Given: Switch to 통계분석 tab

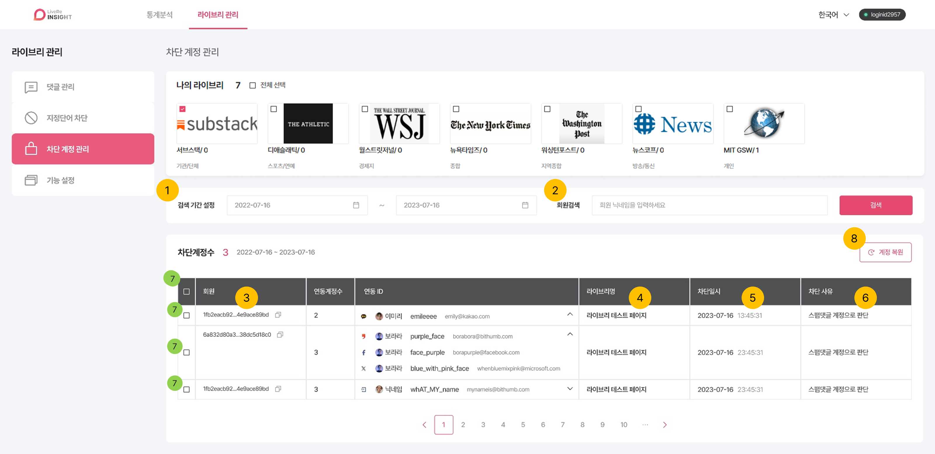Looking at the screenshot, I should pyautogui.click(x=159, y=15).
